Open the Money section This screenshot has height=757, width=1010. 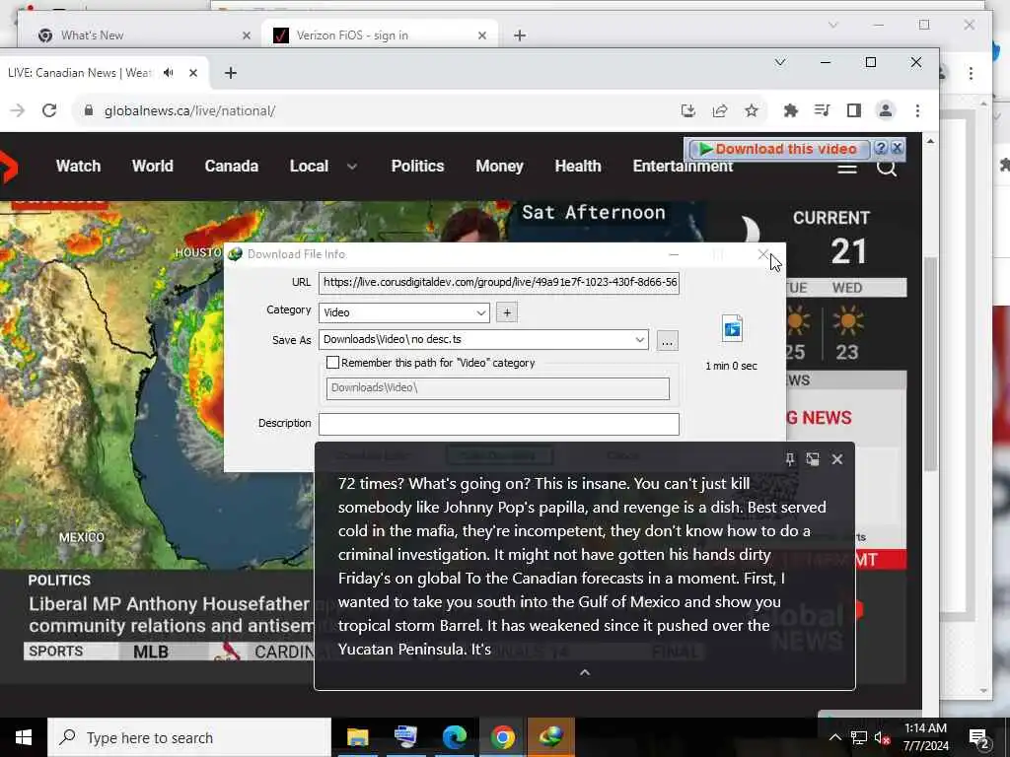(499, 166)
